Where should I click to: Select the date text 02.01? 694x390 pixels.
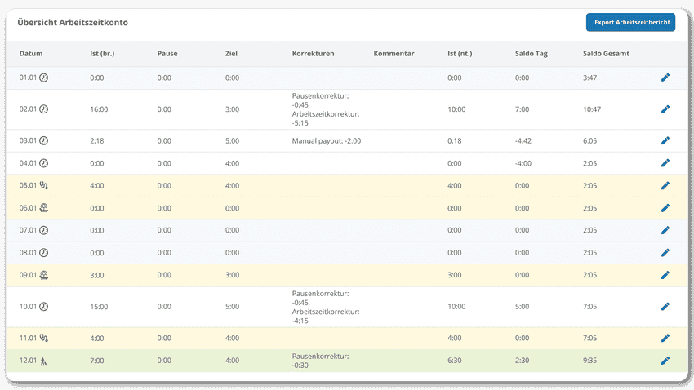(x=28, y=109)
